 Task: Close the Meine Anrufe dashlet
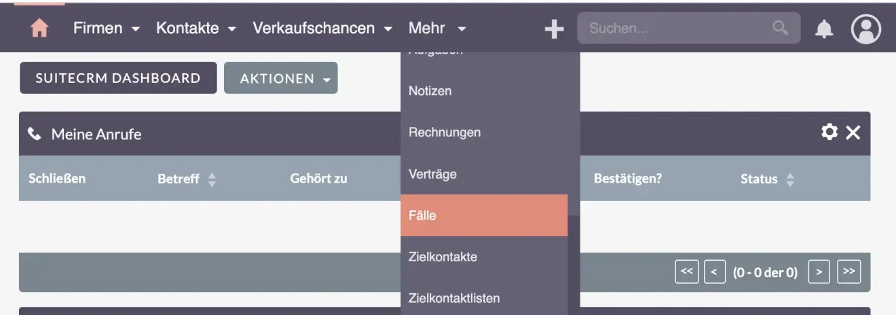click(853, 132)
